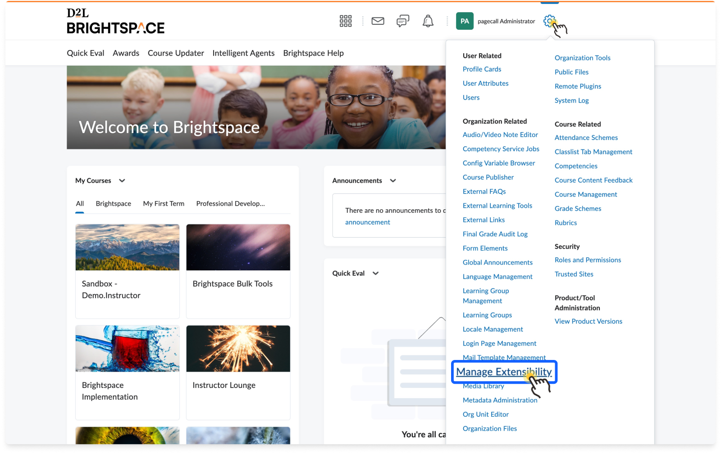This screenshot has width=721, height=454.
Task: Expand the Quick Eval widget chevron
Action: click(x=376, y=274)
